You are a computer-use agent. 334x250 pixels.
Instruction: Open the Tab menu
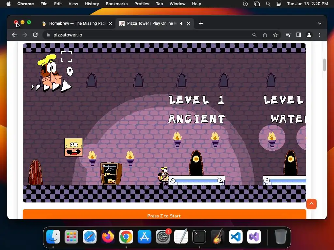click(159, 4)
